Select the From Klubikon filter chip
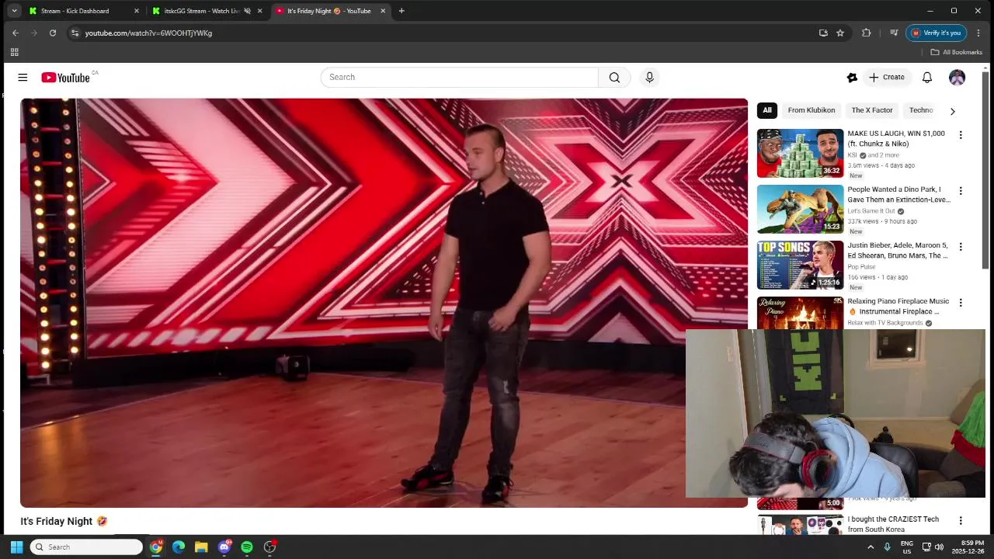The width and height of the screenshot is (994, 559). point(812,110)
